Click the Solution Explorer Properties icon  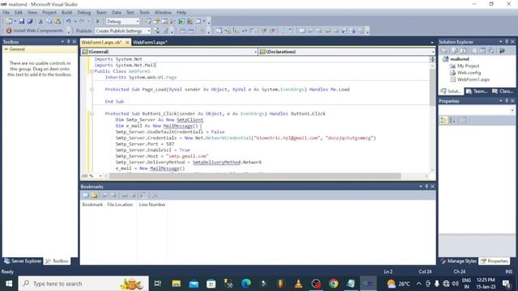[444, 50]
